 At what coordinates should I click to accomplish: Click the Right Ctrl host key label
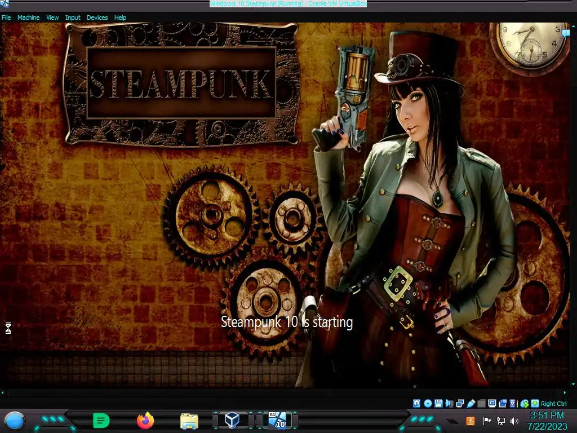[554, 404]
